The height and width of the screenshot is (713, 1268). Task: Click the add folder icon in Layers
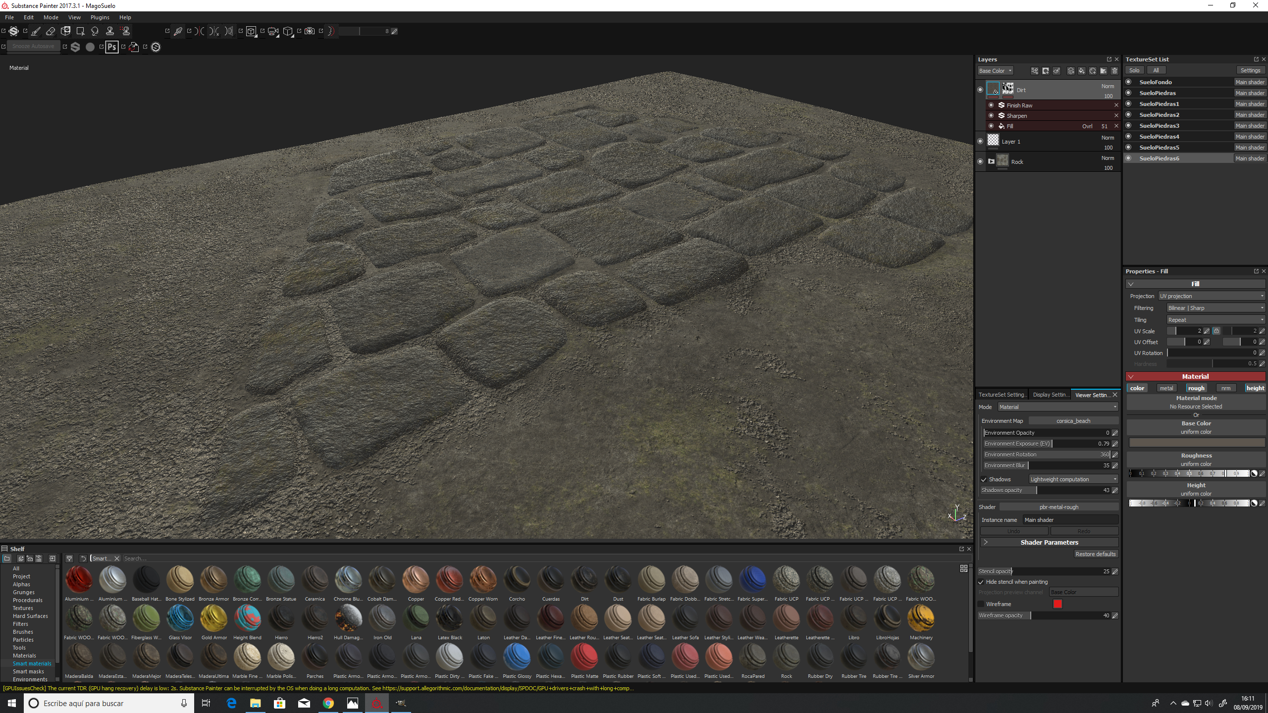click(1104, 71)
